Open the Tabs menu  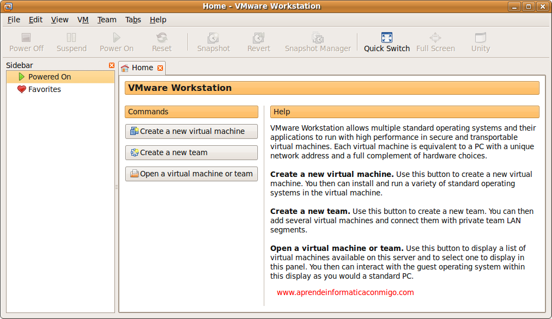pos(133,20)
